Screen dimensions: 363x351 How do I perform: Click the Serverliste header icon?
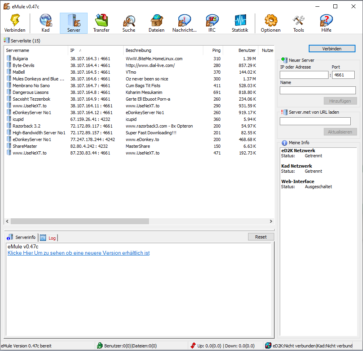(x=6, y=40)
